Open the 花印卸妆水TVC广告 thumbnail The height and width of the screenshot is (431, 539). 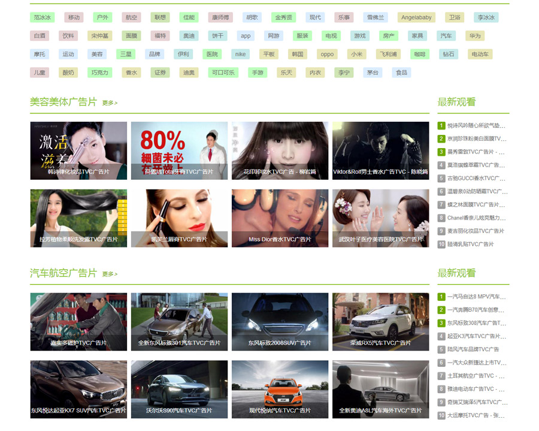point(280,150)
